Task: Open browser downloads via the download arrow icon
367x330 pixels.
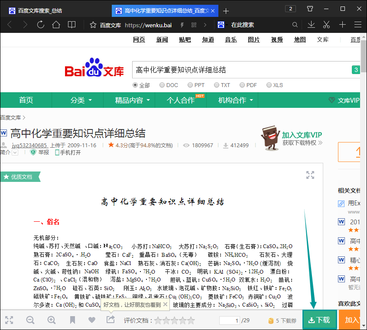Action: pos(311,25)
